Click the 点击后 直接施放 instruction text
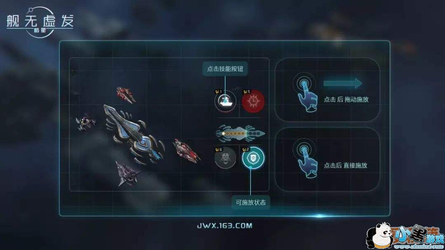The image size is (445, 250). pos(346,166)
